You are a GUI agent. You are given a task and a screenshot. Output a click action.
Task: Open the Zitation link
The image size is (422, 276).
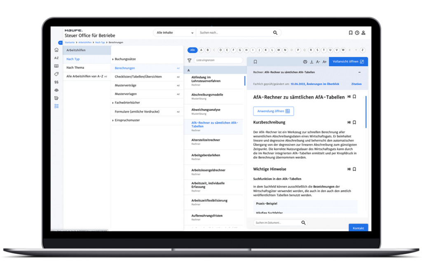[x=356, y=84]
